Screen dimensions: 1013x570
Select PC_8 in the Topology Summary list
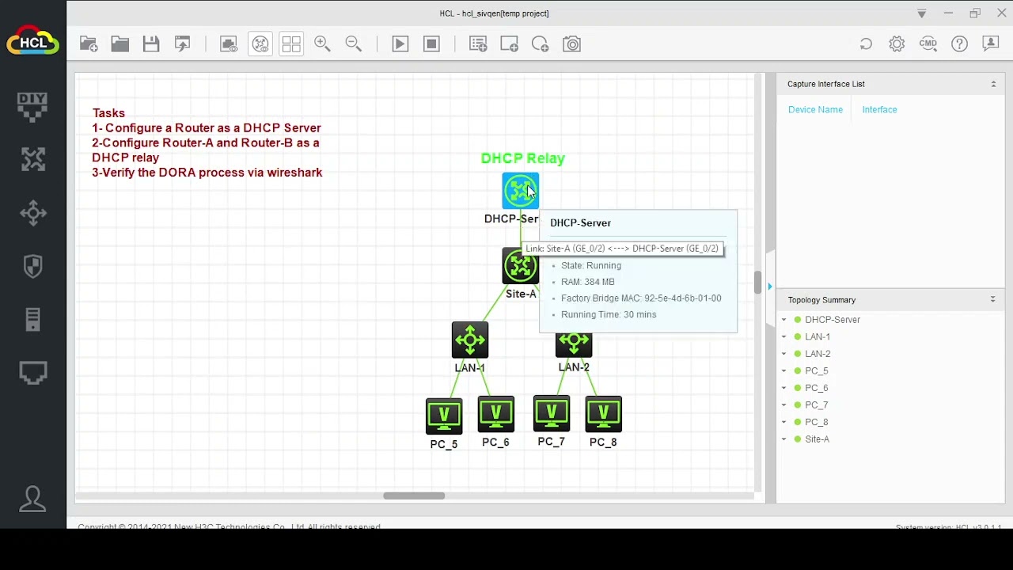pos(816,422)
